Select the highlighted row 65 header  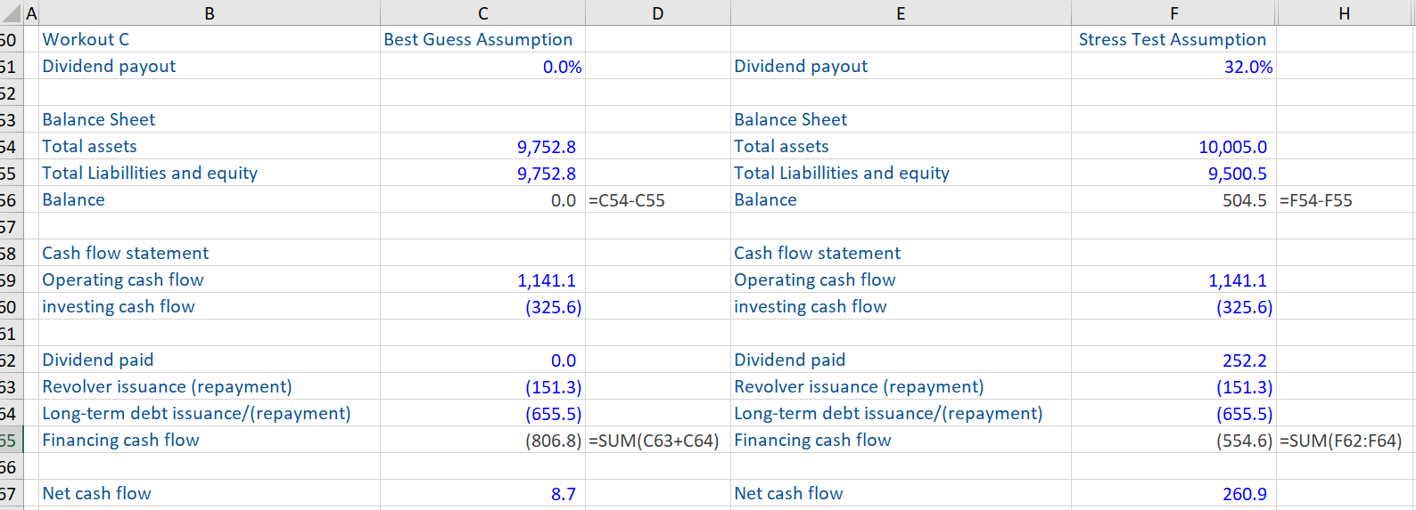point(10,441)
